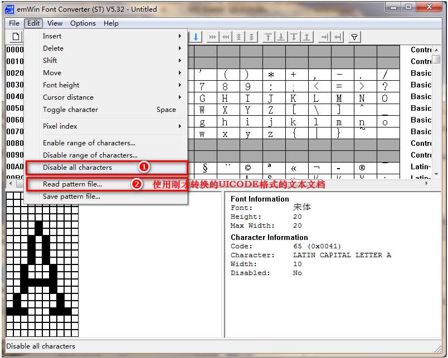This screenshot has height=358, width=448.
Task: Select the section sign § cell
Action: click(x=206, y=168)
